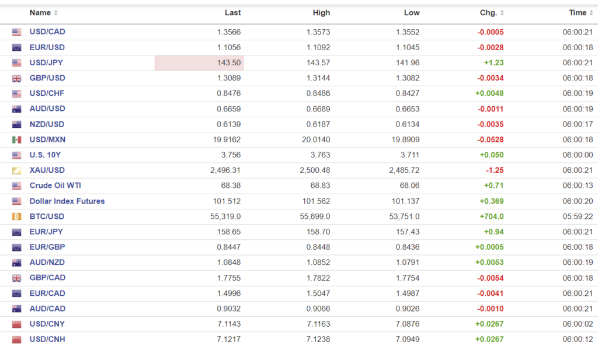Click the China flag beside USD/CNY
Screen dimensions: 598x346
coord(16,324)
